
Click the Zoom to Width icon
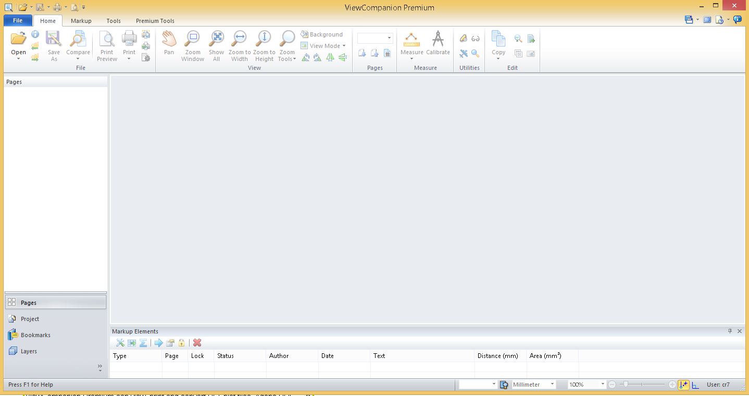(240, 39)
